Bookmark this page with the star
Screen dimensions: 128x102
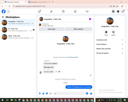[x=117, y=6]
